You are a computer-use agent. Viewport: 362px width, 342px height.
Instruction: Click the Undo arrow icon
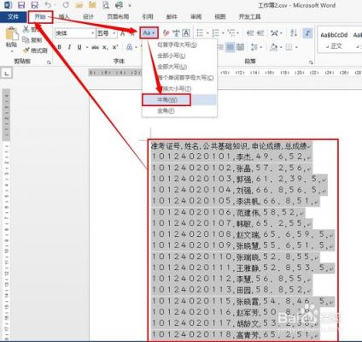(48, 5)
